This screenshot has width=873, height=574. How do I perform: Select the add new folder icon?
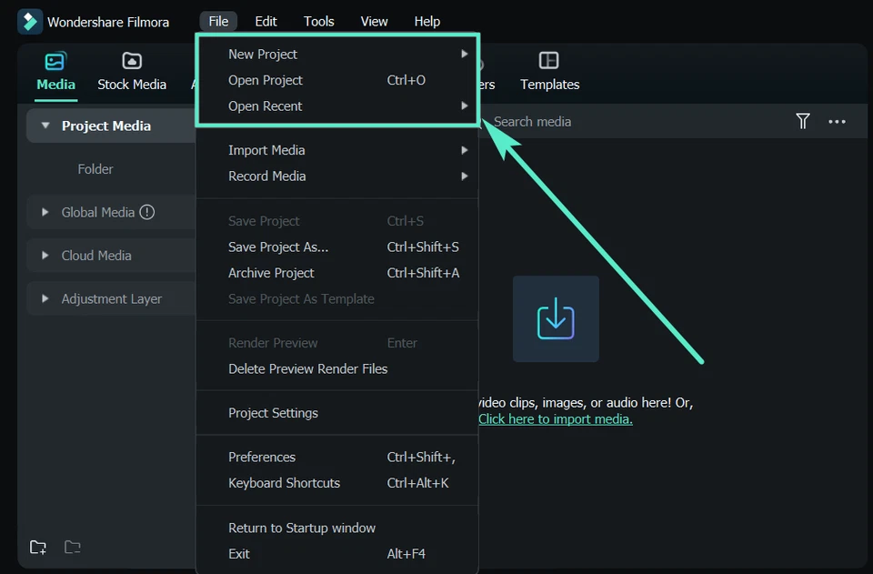37,547
